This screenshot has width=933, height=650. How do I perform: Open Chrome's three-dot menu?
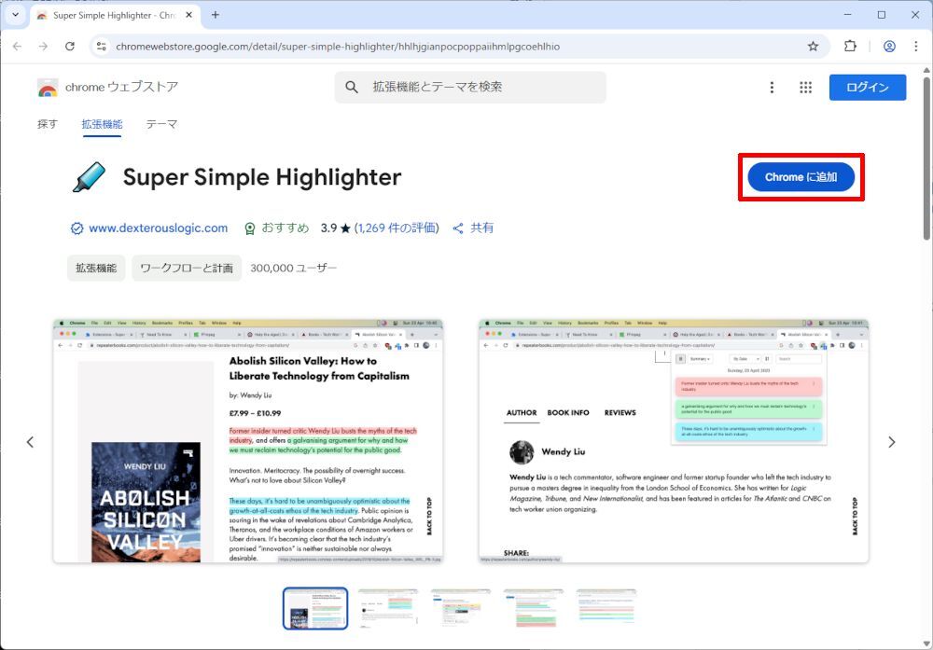click(916, 47)
